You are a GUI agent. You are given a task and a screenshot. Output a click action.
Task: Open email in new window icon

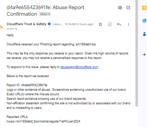pyautogui.click(x=128, y=8)
